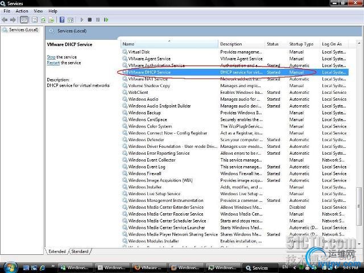Select Windows Management Instrumentation row

pyautogui.click(x=235, y=201)
